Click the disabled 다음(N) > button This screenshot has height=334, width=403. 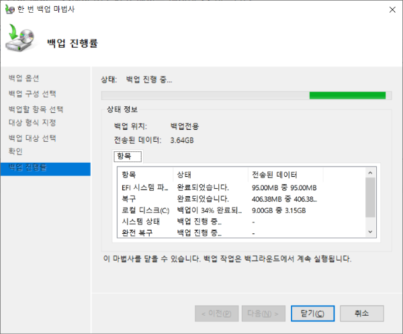pos(263,313)
